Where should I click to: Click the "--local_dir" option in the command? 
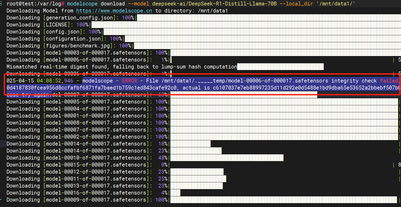[296, 4]
